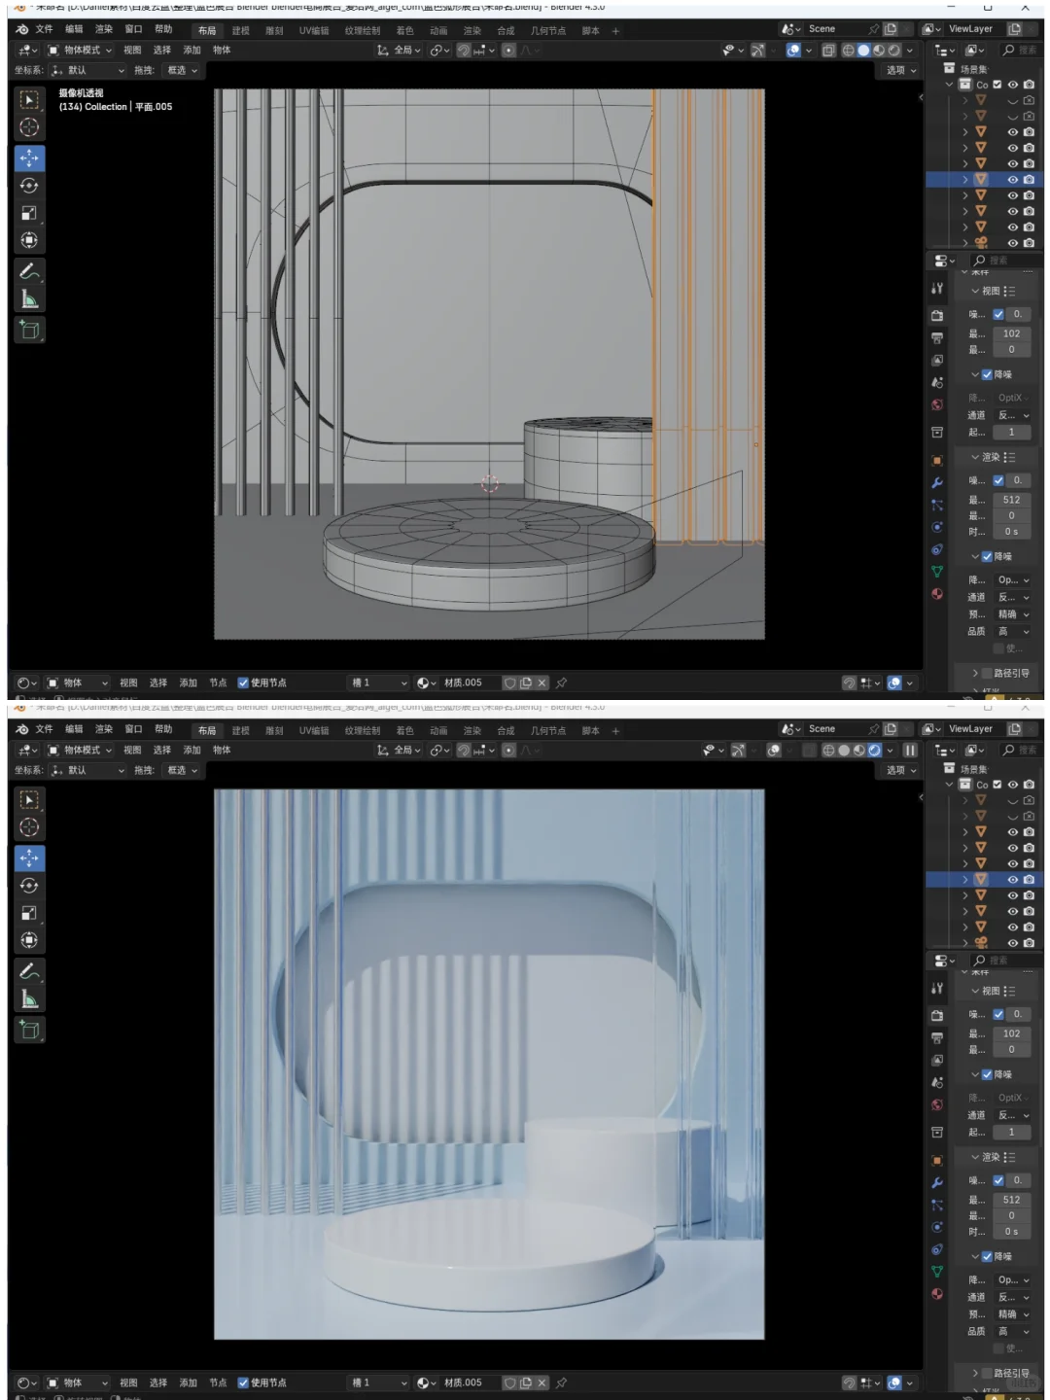The width and height of the screenshot is (1050, 1400).
Task: Expand 路径引导 panel in bottom window
Action: 975,1373
